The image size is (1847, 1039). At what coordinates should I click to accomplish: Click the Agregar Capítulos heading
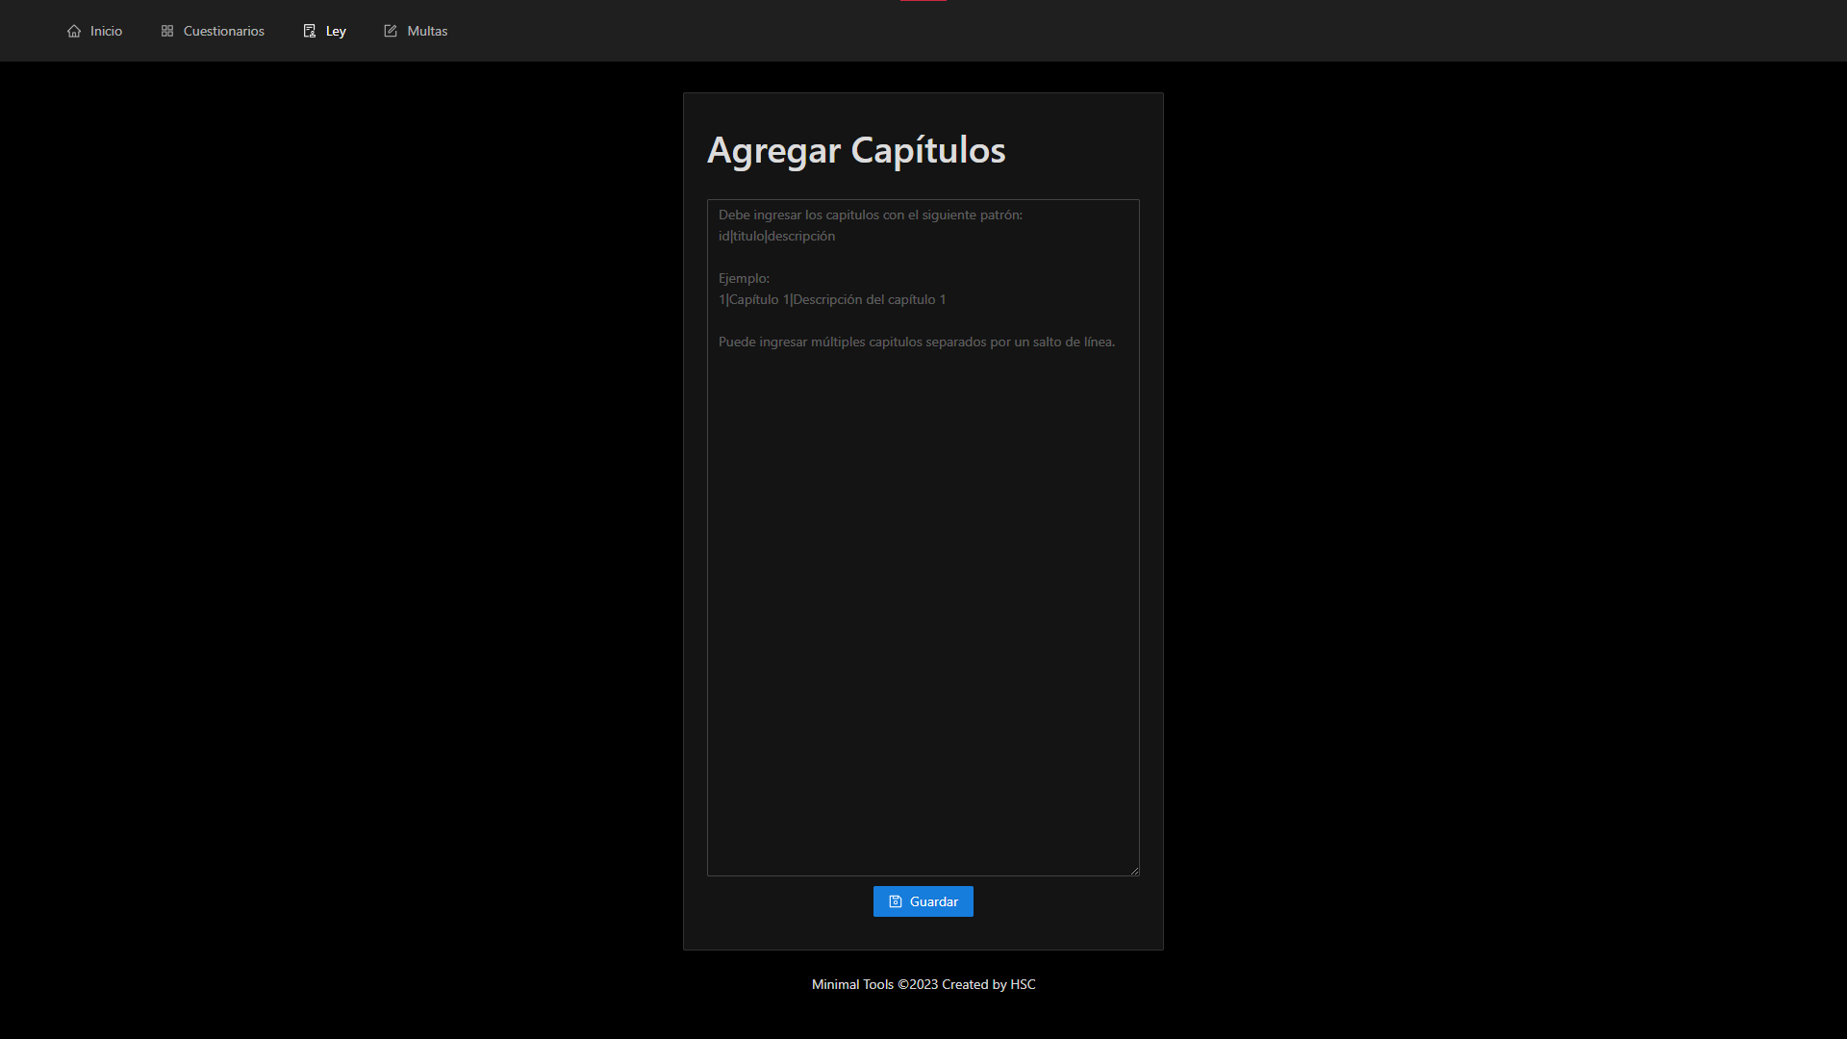(855, 150)
